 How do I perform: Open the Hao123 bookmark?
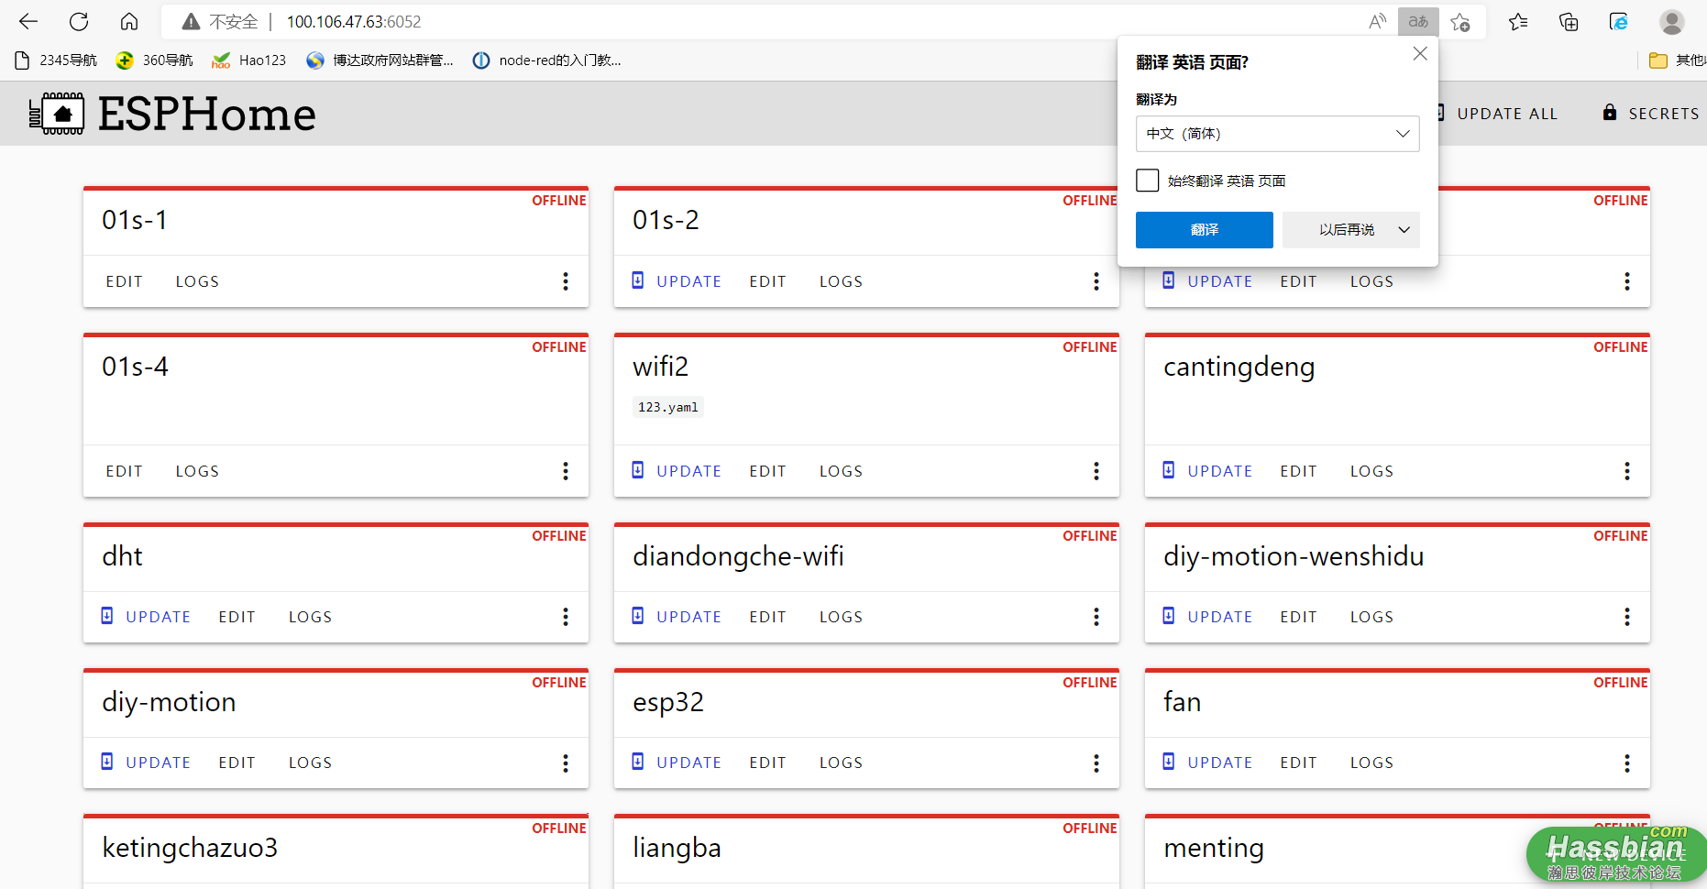pos(249,60)
